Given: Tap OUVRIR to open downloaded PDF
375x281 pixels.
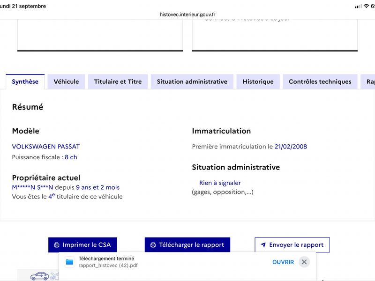Looking at the screenshot, I should tap(283, 262).
